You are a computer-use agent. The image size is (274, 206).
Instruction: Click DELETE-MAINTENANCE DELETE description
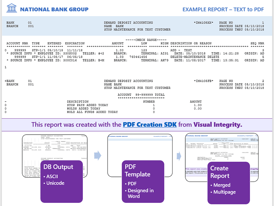195,57
